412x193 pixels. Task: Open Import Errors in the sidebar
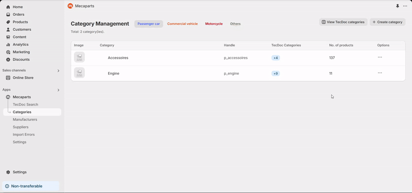pyautogui.click(x=24, y=134)
